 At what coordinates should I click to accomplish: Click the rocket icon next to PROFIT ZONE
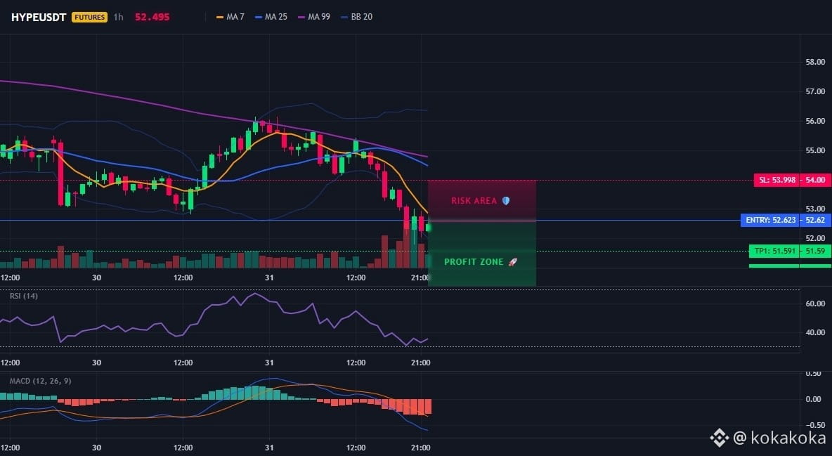[x=512, y=261]
